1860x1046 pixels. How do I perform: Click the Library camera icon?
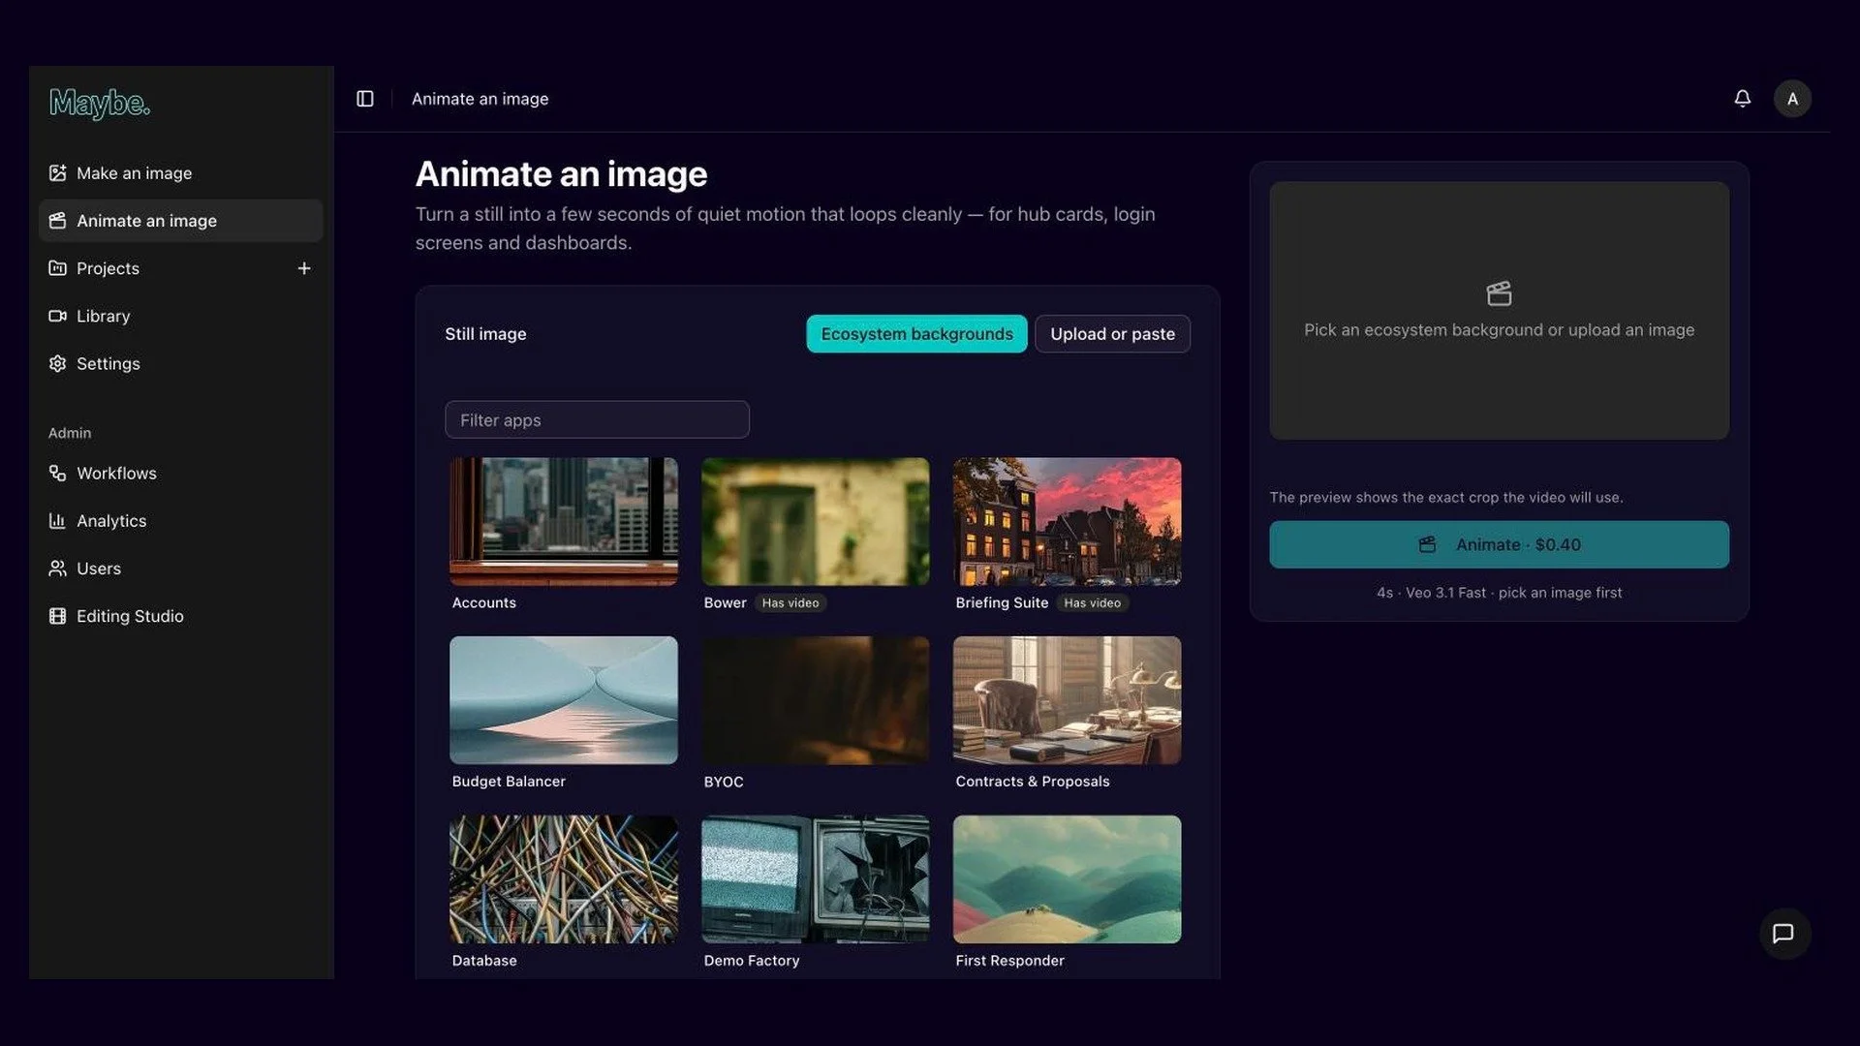(57, 316)
